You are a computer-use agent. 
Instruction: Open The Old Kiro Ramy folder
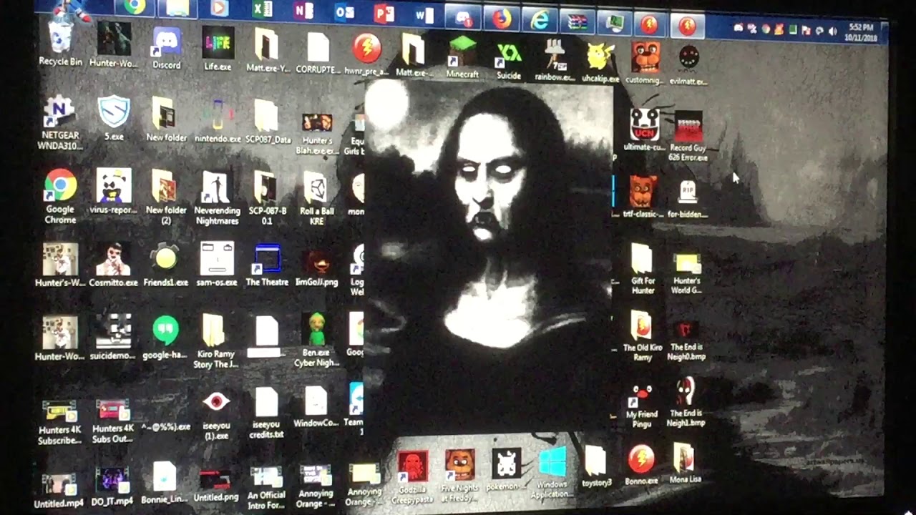tap(642, 336)
